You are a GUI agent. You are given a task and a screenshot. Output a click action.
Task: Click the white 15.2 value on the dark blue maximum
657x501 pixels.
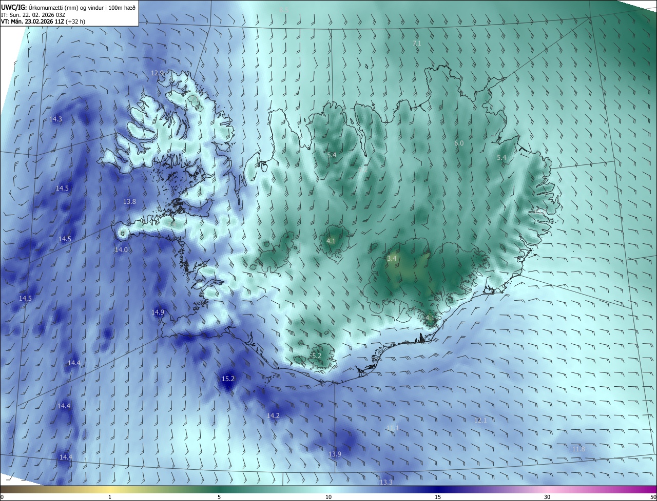pos(228,379)
